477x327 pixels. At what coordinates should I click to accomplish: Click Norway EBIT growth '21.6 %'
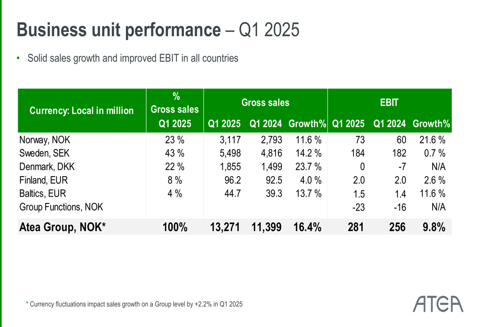432,140
